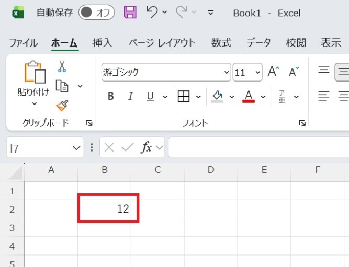Select the ホーム (Home) tab
Image resolution: width=349 pixels, height=267 pixels.
[64, 43]
